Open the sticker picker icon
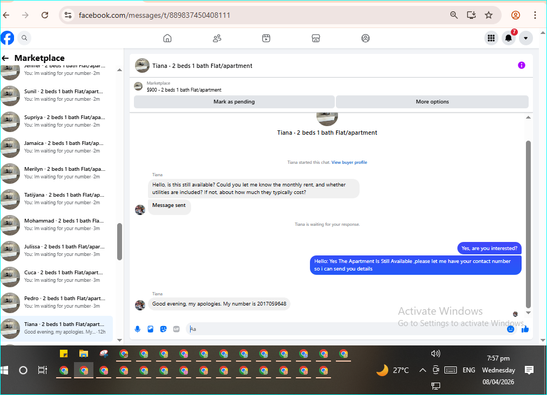 click(x=163, y=329)
